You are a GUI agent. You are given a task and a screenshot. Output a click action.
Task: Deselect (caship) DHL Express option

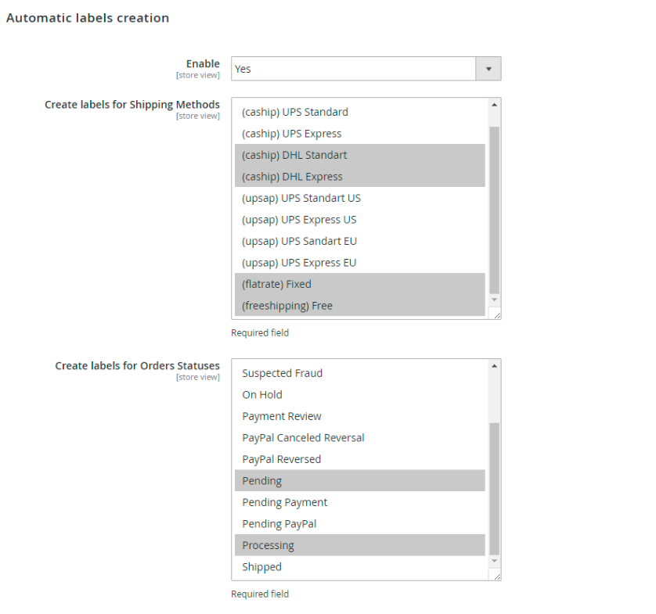(292, 177)
